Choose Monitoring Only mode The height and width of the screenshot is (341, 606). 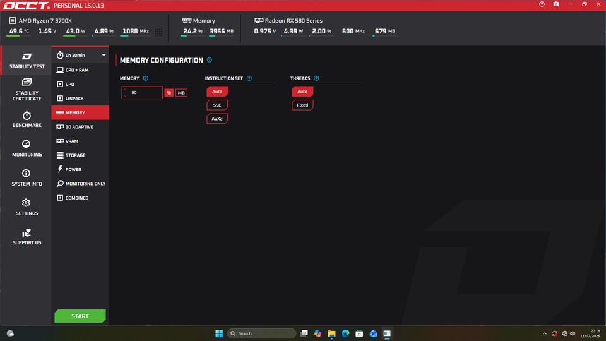[80, 184]
